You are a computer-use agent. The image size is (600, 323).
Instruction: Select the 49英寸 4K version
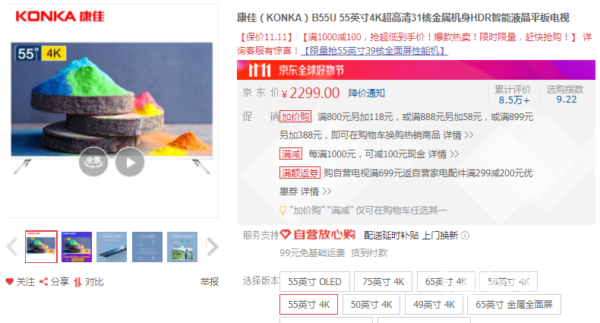[434, 305]
